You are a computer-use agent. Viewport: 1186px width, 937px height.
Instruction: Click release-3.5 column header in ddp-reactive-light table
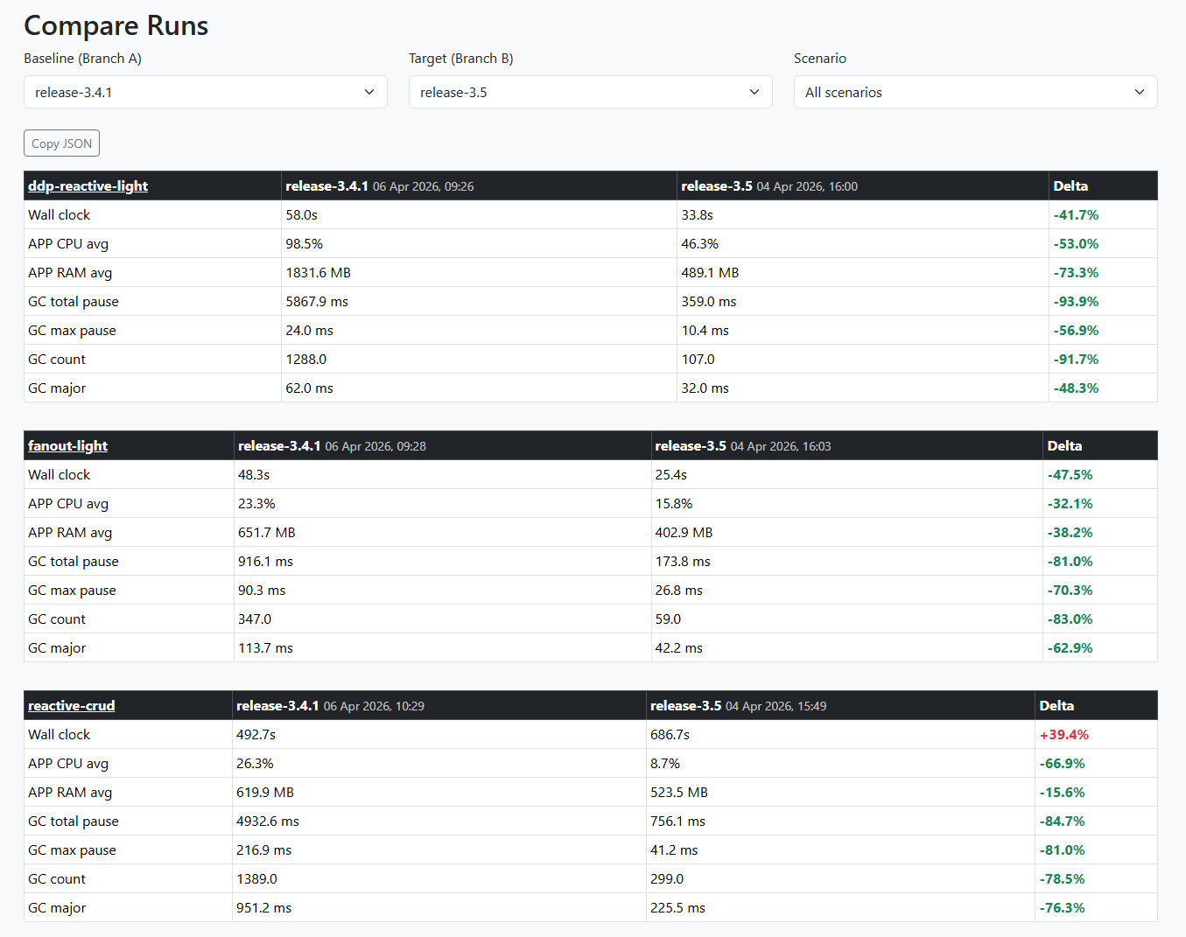pos(717,185)
